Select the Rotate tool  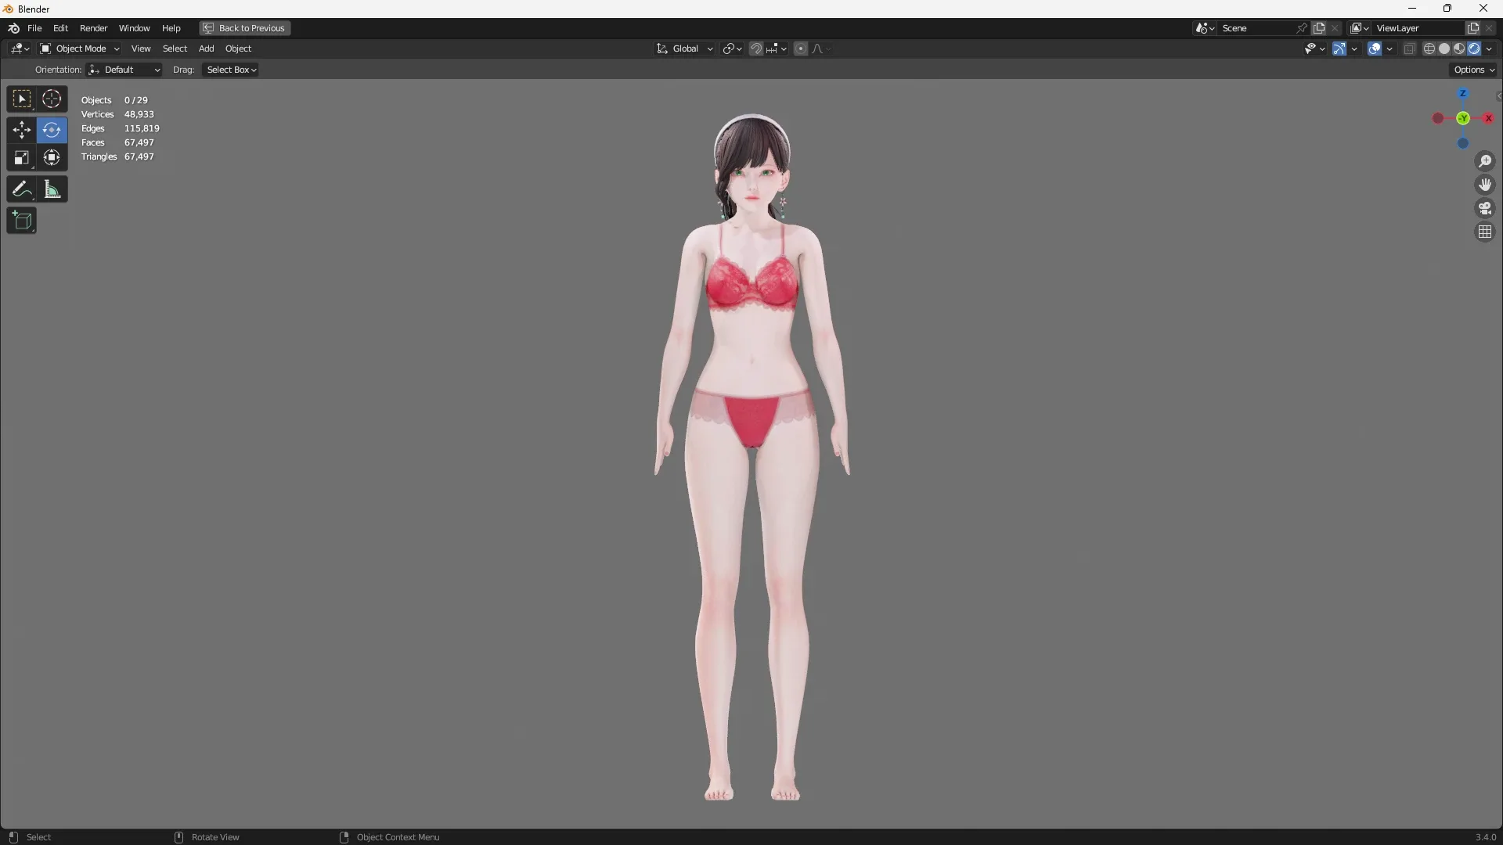coord(51,130)
